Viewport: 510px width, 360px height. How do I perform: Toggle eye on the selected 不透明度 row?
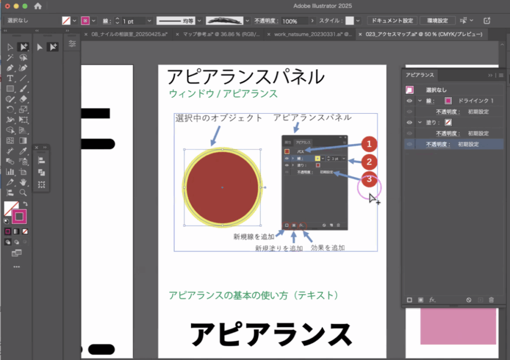coord(409,144)
